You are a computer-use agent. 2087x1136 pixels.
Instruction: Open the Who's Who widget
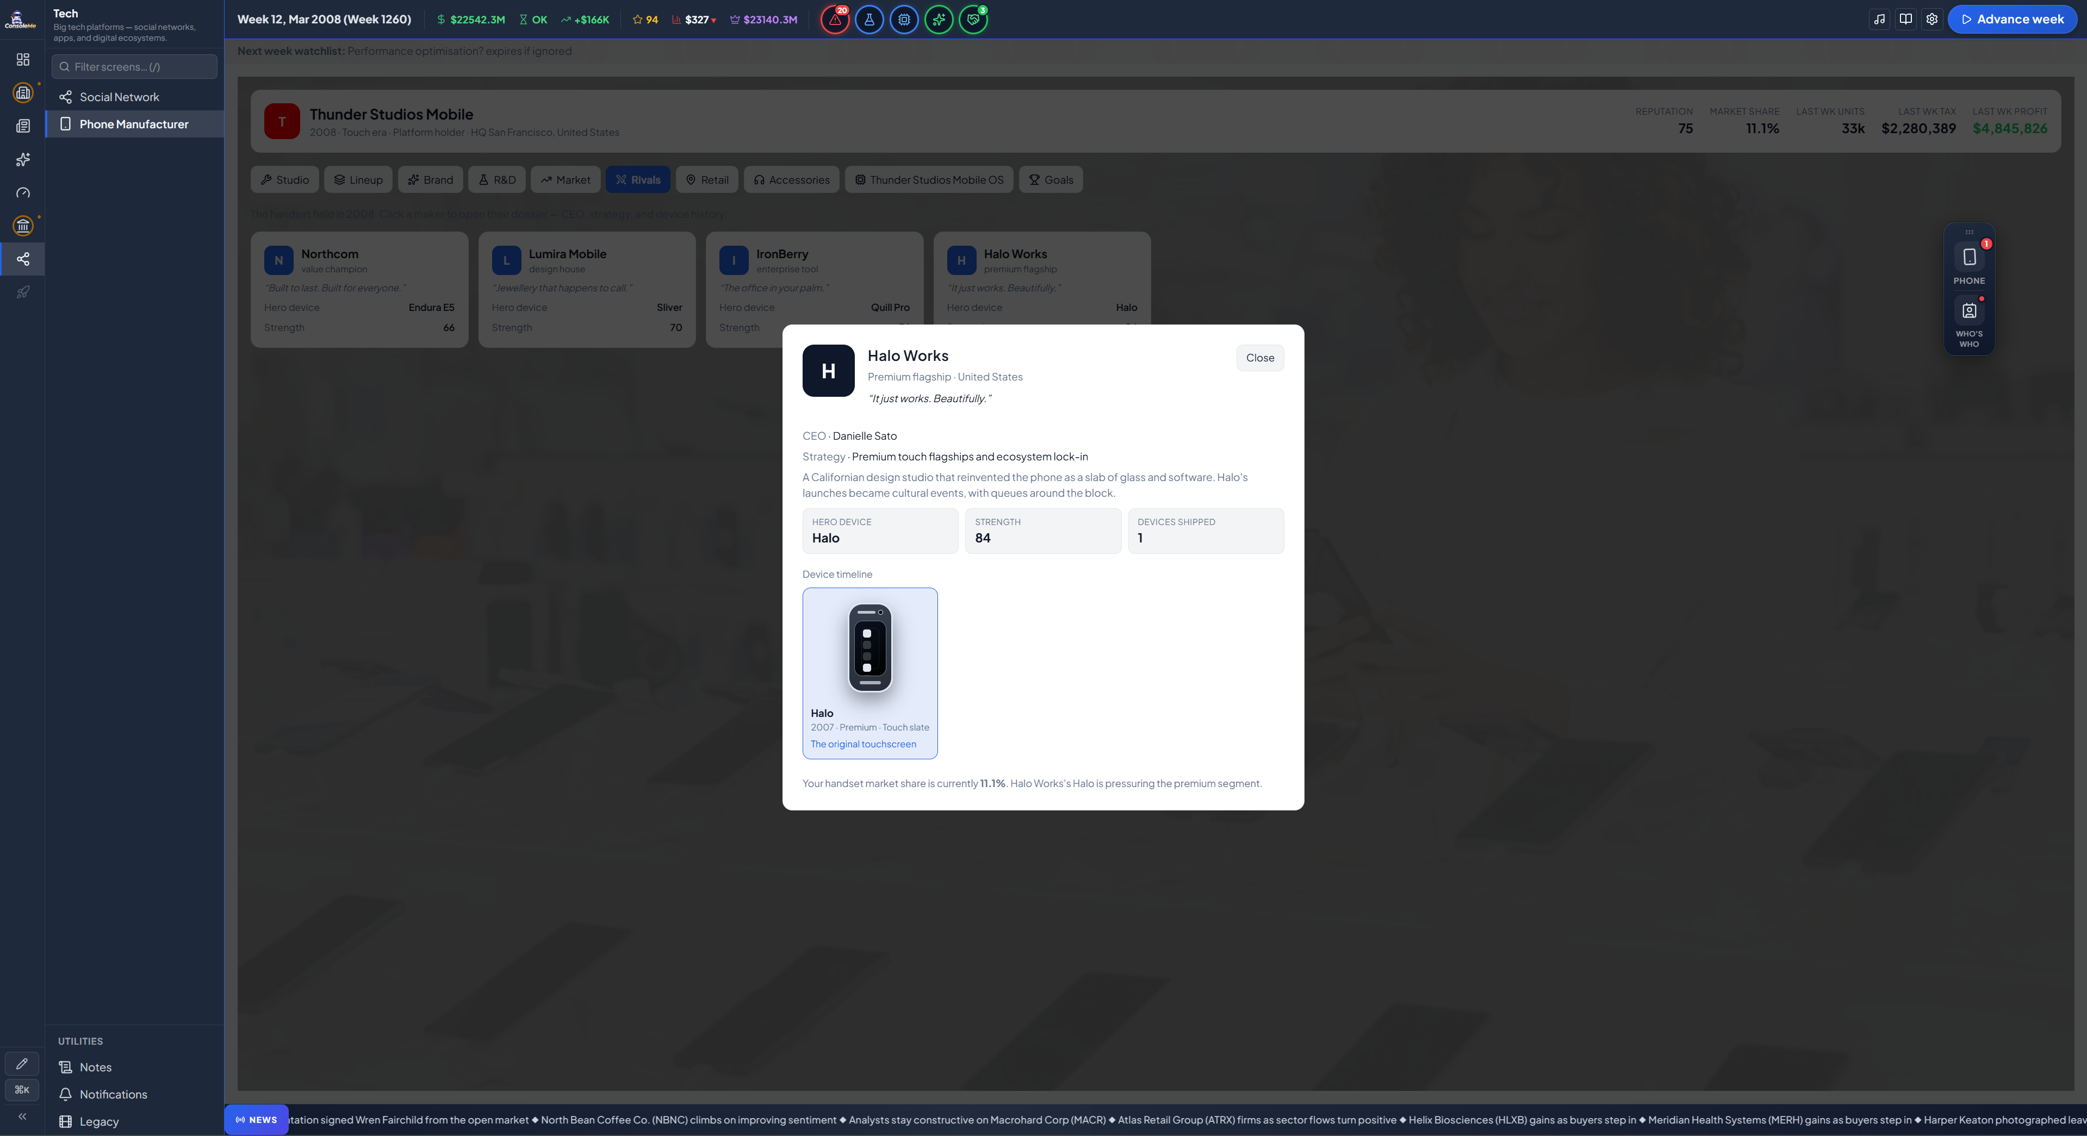(1968, 322)
